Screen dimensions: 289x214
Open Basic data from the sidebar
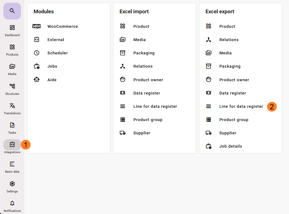pos(12,167)
